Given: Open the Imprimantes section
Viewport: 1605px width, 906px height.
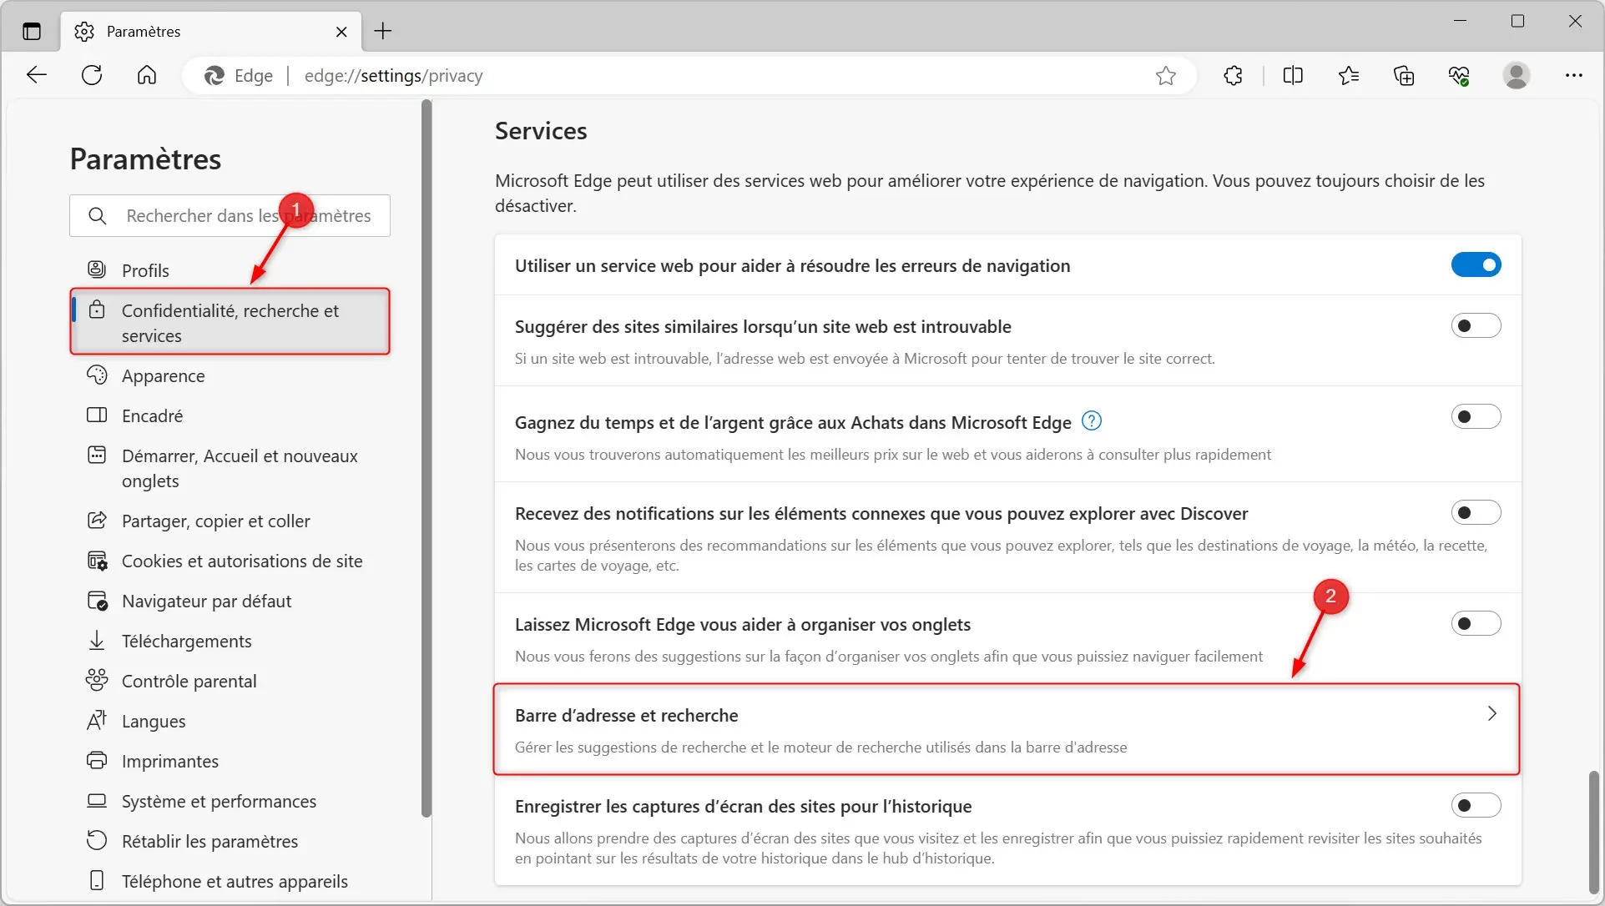Looking at the screenshot, I should 230,761.
